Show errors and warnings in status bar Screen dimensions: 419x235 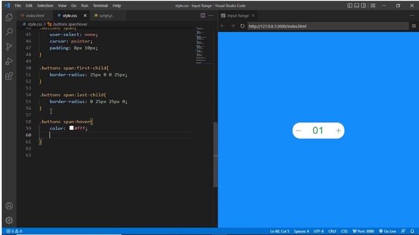coord(14,231)
